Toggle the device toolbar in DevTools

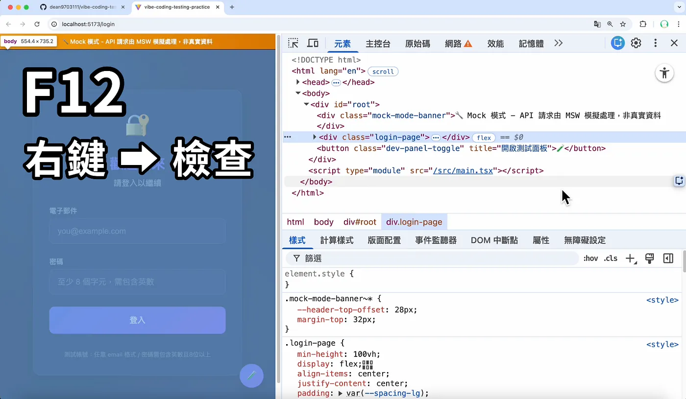pos(313,43)
